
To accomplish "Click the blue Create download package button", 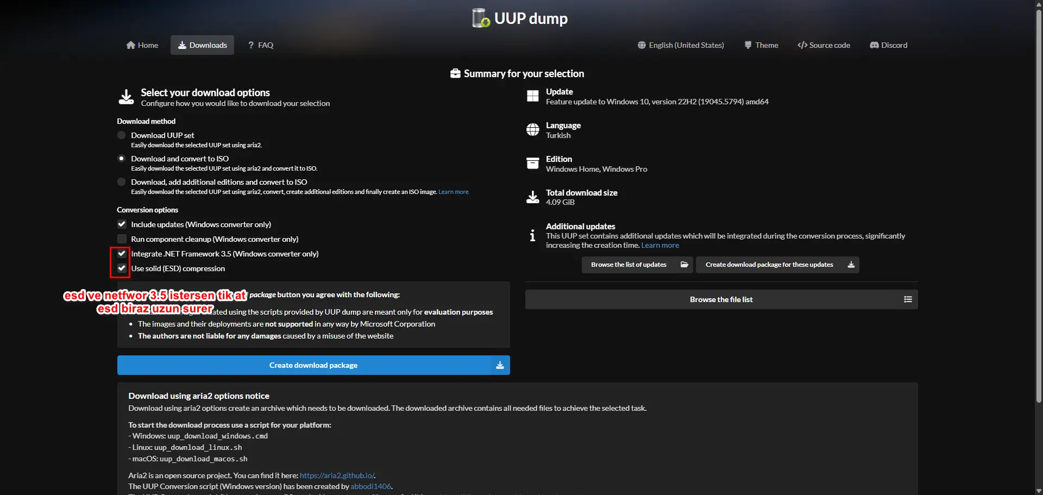I will [313, 365].
